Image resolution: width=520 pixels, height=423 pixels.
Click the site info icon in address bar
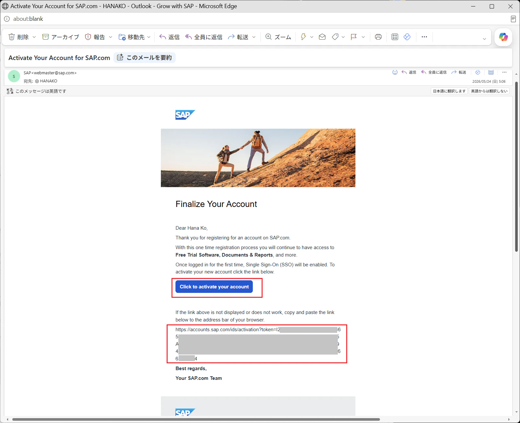coord(7,19)
